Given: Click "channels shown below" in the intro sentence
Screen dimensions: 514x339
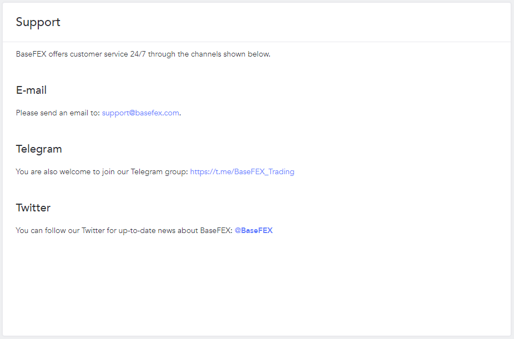Looking at the screenshot, I should pyautogui.click(x=230, y=54).
